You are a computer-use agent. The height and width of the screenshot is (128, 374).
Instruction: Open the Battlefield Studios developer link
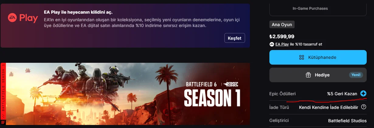pos(347,121)
